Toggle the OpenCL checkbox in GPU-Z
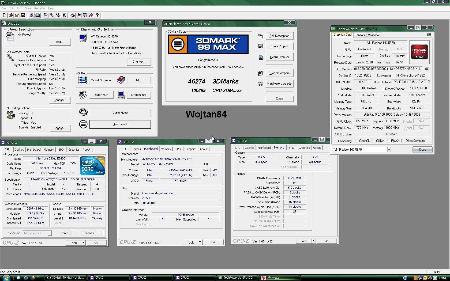The width and height of the screenshot is (450, 281). click(x=357, y=141)
